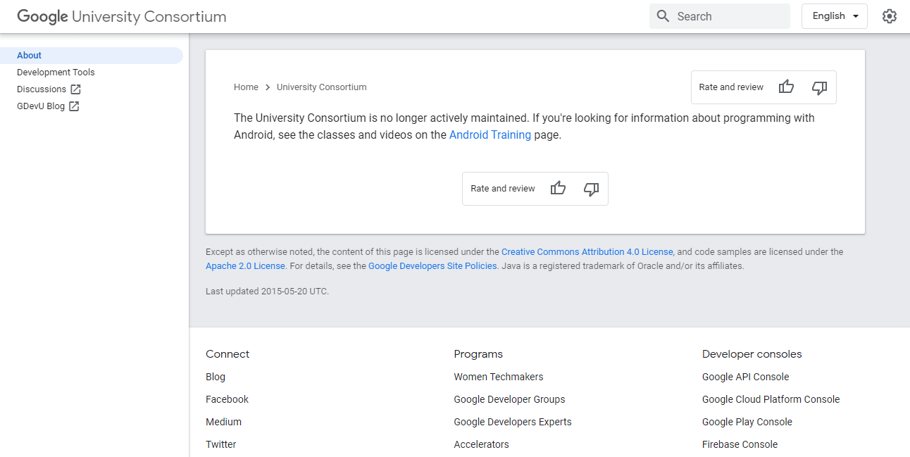Click thumbs down icon below the article text

pyautogui.click(x=591, y=189)
